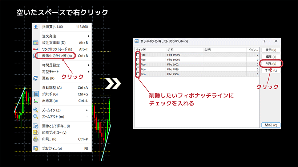Choose ズームイン (Z) menu item
Viewport: 298px width, 167px height.
coord(62,110)
